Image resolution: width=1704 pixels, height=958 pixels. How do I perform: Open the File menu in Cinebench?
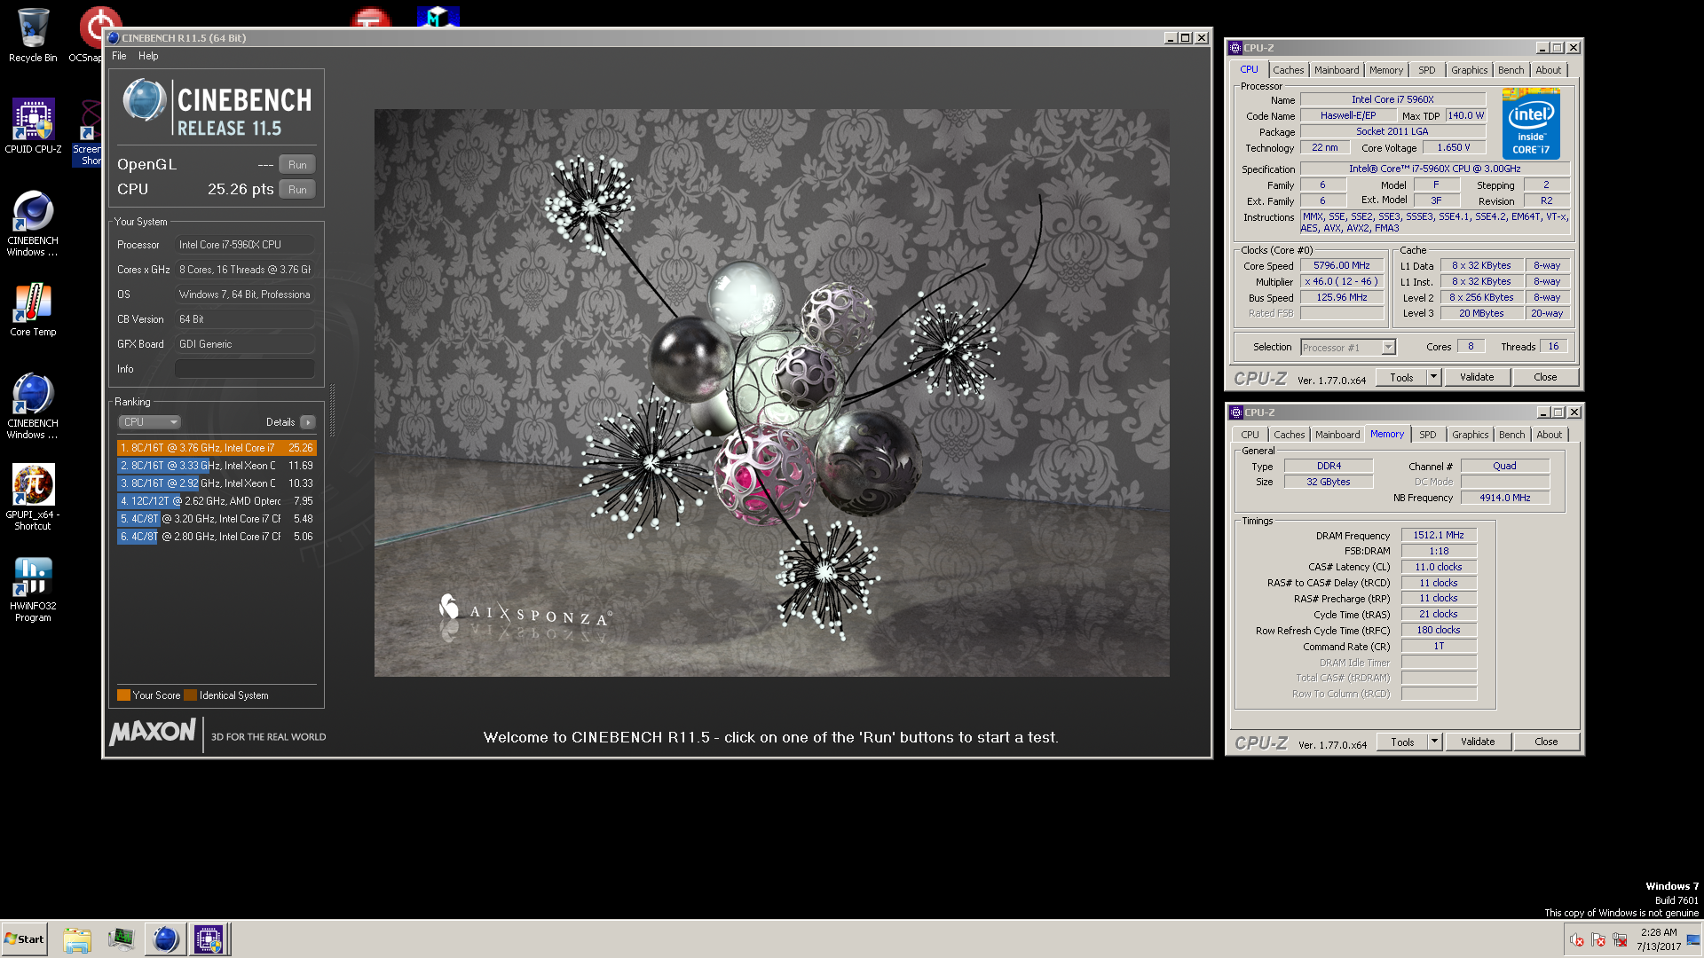click(119, 56)
